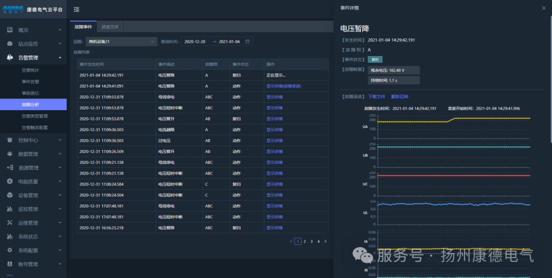Open the calendar icon in date range

click(x=248, y=41)
